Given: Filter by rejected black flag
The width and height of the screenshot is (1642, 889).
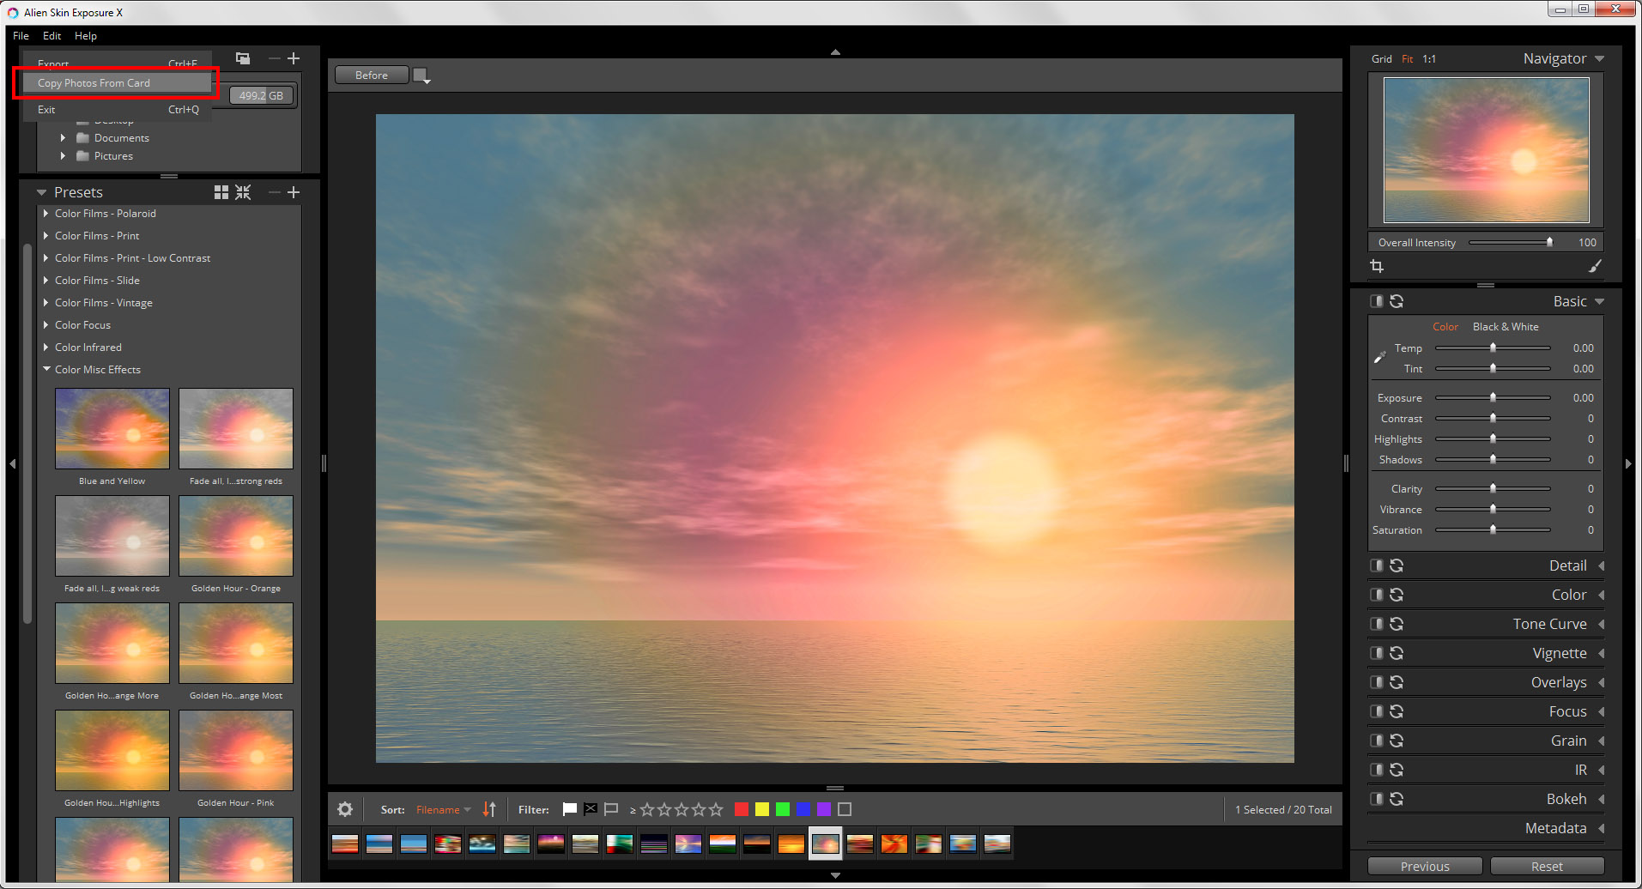Looking at the screenshot, I should 591,809.
